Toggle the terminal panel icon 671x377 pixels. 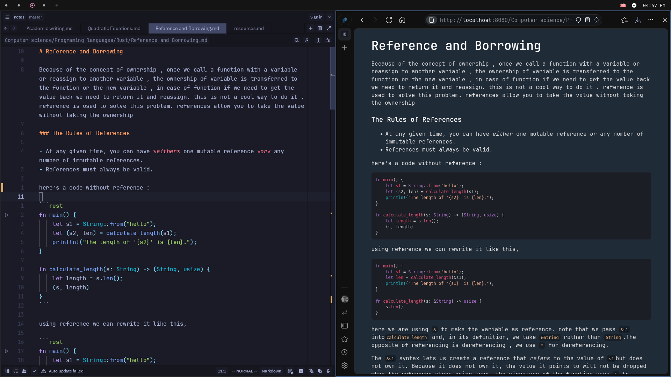[301, 371]
